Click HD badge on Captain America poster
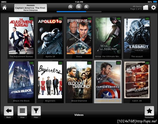 (x=118, y=63)
